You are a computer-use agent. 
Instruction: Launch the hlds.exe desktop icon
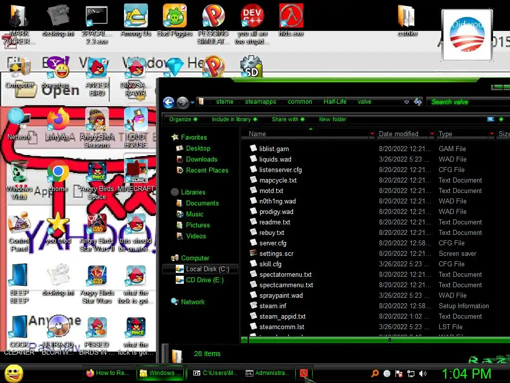coord(291,20)
